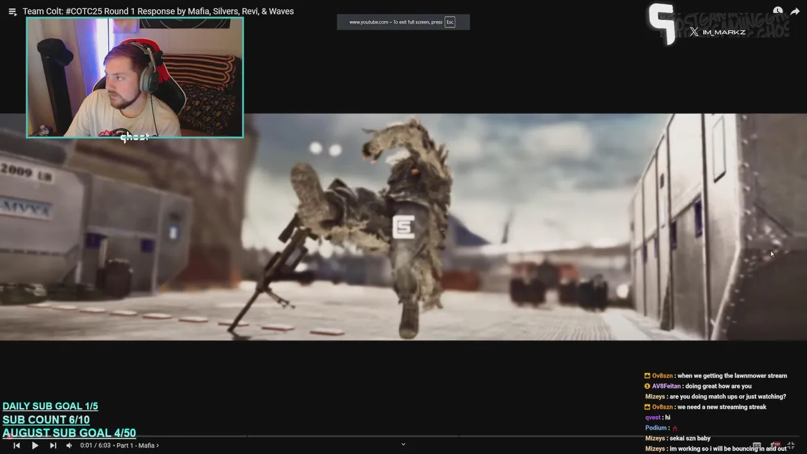Click the video title Team Colt #COTC25

[158, 11]
